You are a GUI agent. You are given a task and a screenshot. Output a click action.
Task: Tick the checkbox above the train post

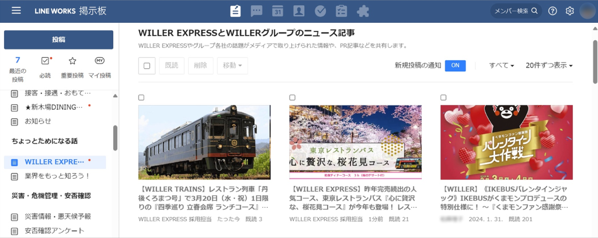(x=141, y=97)
